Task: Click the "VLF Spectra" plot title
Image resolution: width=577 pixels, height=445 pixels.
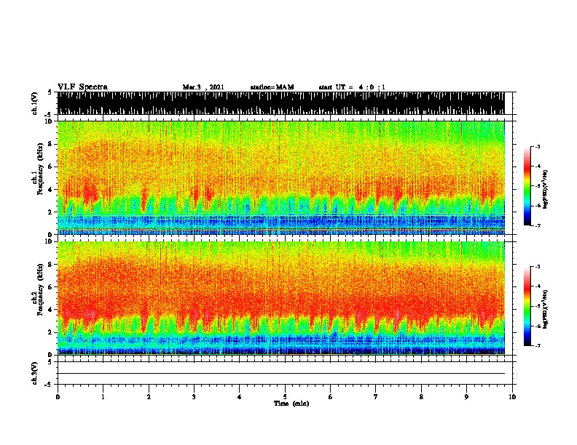Action: click(x=82, y=87)
